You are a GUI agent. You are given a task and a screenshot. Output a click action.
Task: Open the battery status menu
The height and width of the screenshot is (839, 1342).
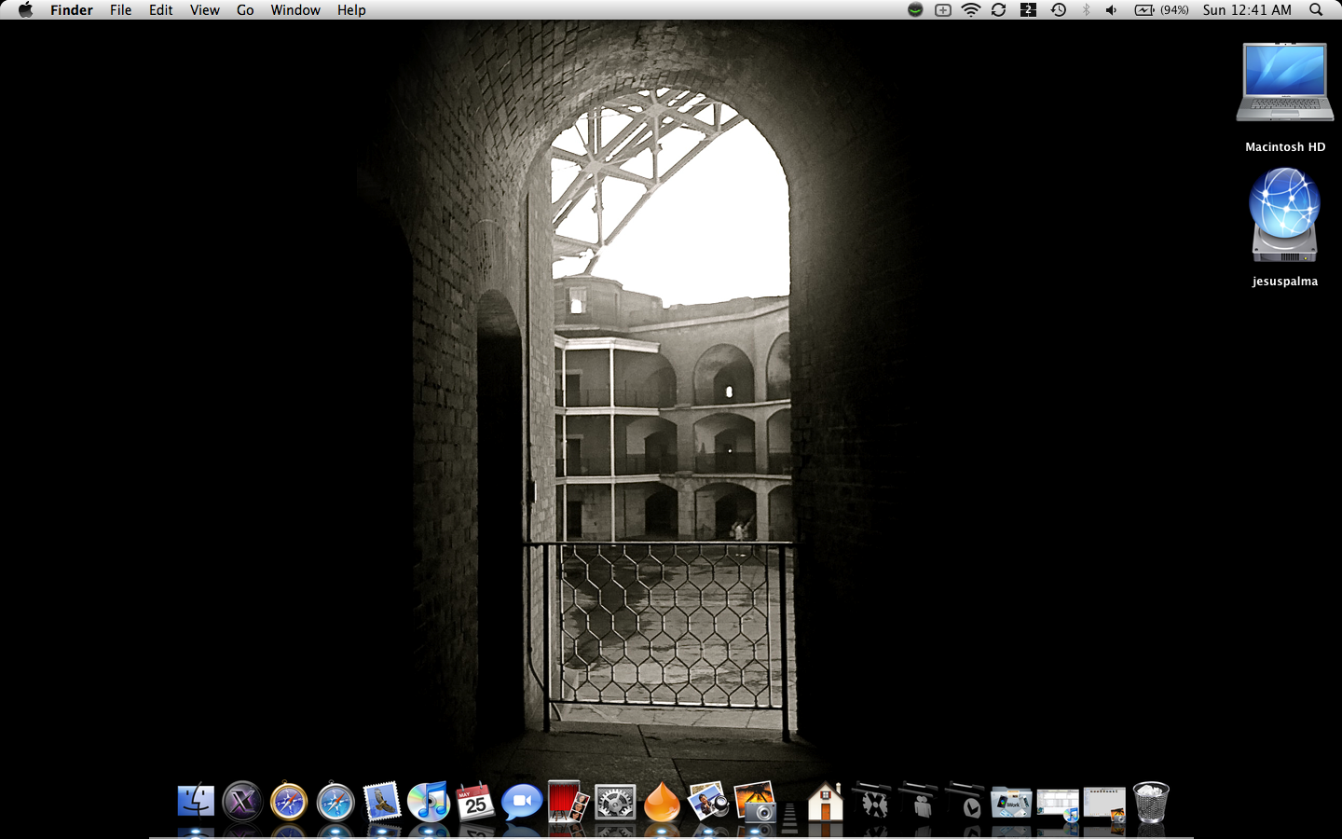(x=1161, y=10)
